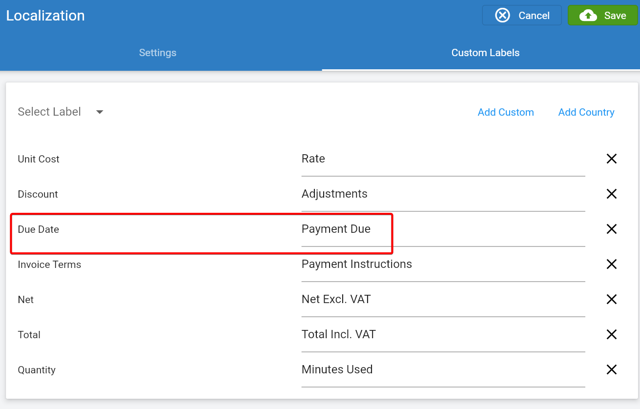Select the Custom Labels tab
The height and width of the screenshot is (409, 640).
[x=485, y=53]
